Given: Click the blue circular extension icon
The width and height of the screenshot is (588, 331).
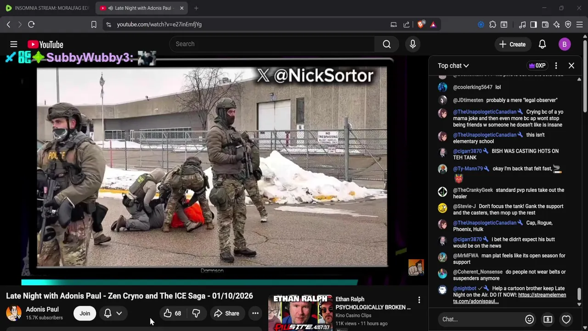Looking at the screenshot, I should click(x=481, y=24).
